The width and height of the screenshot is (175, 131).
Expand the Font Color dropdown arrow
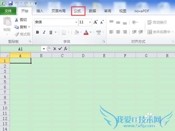(91, 32)
